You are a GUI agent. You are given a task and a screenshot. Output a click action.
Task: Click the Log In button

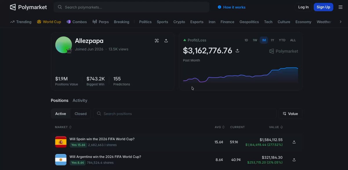point(303,7)
